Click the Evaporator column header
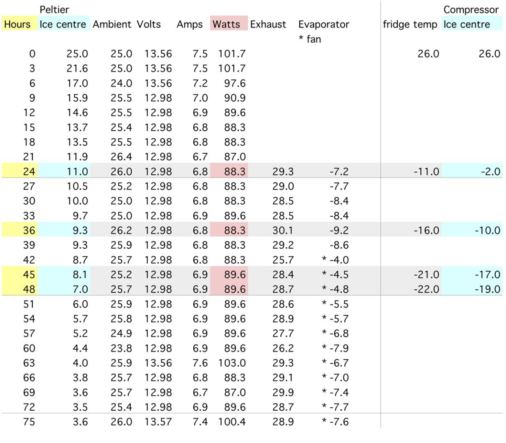Image resolution: width=506 pixels, height=443 pixels. click(x=323, y=24)
